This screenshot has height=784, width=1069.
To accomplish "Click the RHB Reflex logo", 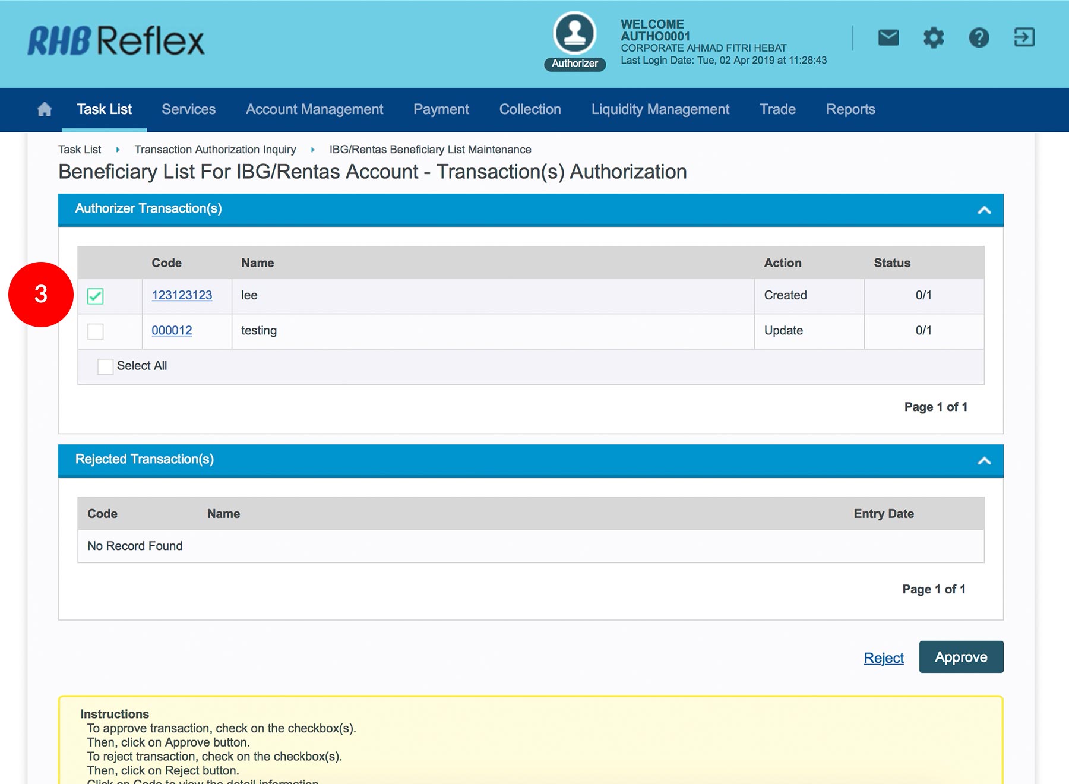I will pos(116,40).
